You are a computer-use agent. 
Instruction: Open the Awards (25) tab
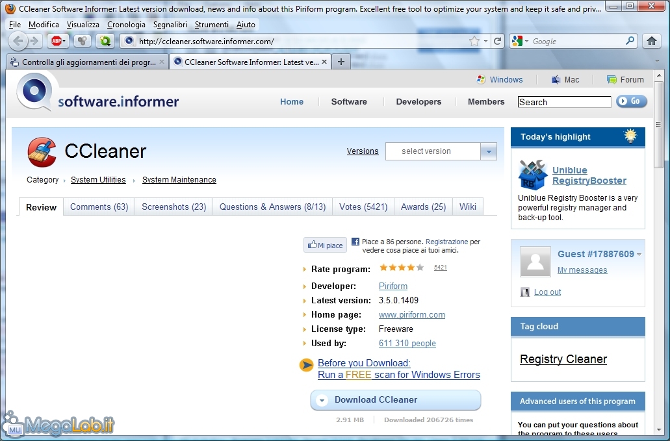[x=424, y=207]
